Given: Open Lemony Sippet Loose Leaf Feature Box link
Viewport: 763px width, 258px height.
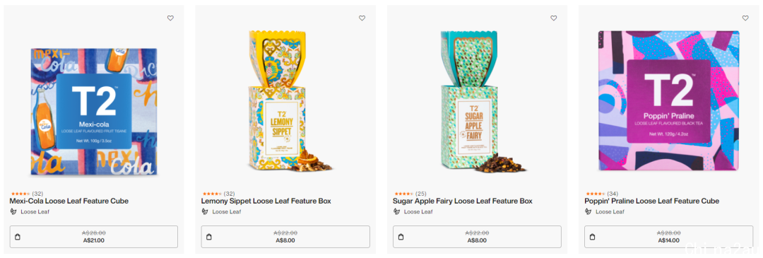Looking at the screenshot, I should point(266,201).
